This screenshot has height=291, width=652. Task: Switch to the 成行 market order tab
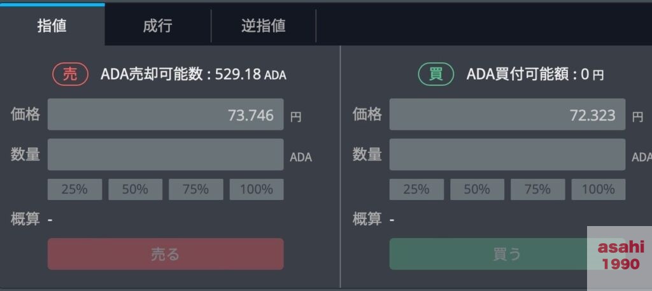point(158,25)
